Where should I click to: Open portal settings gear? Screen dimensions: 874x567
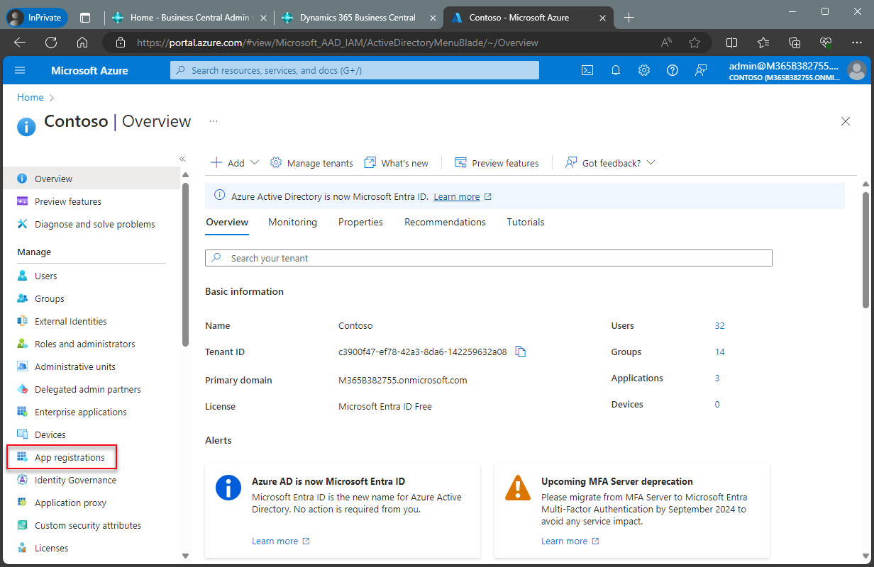point(644,70)
